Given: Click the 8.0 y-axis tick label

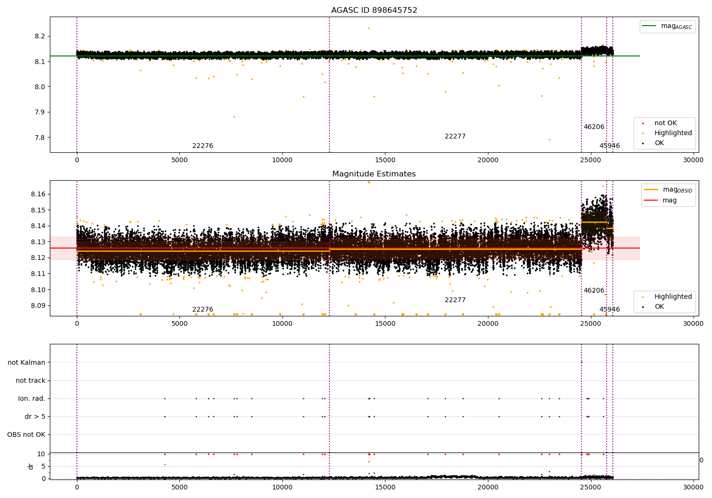Looking at the screenshot, I should pyautogui.click(x=40, y=87).
